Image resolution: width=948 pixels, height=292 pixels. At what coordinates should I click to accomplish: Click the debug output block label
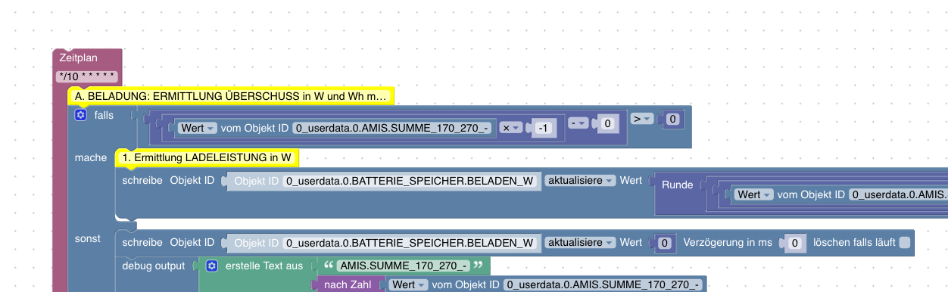tap(154, 266)
